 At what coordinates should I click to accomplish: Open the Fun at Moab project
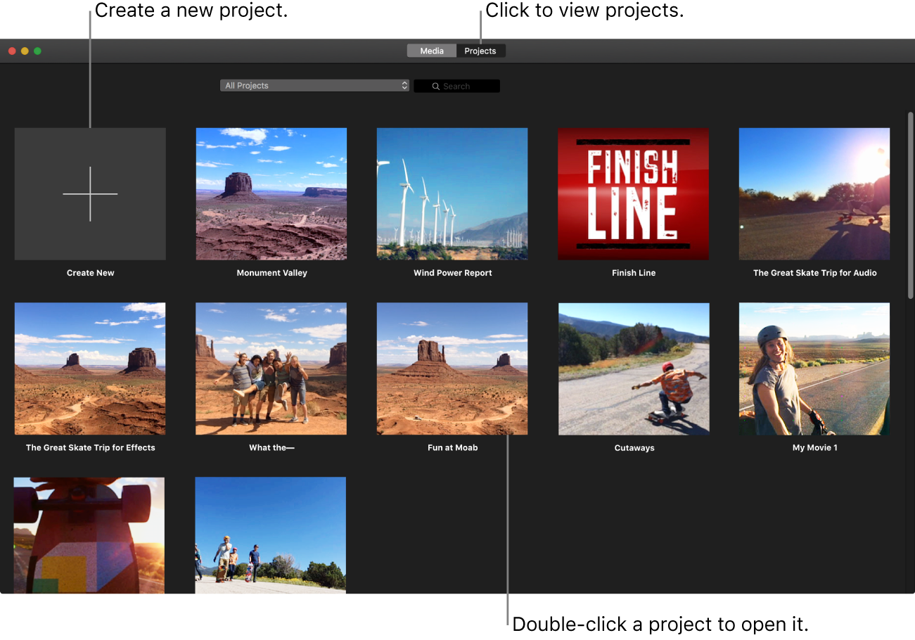tap(452, 369)
